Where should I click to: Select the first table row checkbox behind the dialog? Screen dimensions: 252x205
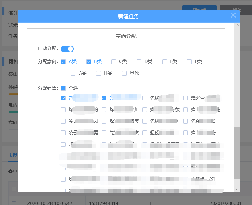pos(14,203)
